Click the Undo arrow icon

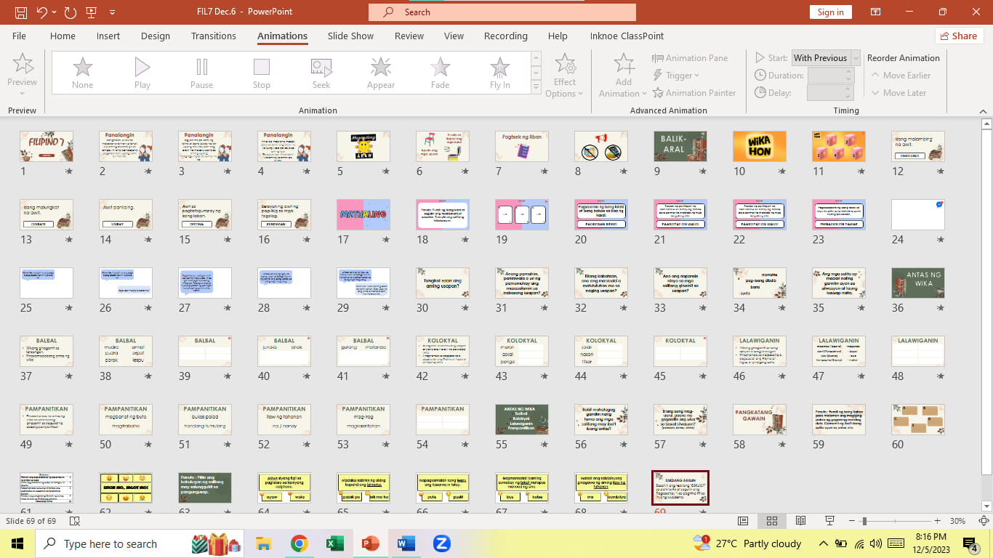pyautogui.click(x=41, y=12)
